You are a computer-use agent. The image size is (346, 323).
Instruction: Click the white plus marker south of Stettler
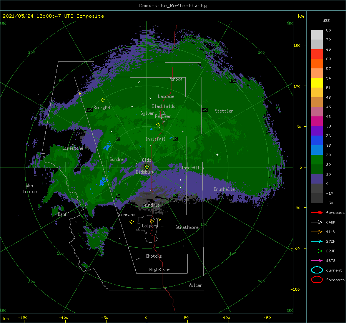[217, 154]
